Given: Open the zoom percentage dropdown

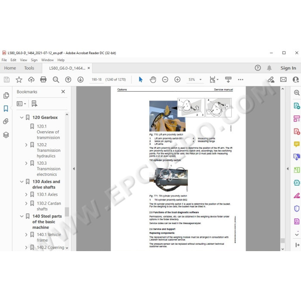Looking at the screenshot, I should pos(200,80).
